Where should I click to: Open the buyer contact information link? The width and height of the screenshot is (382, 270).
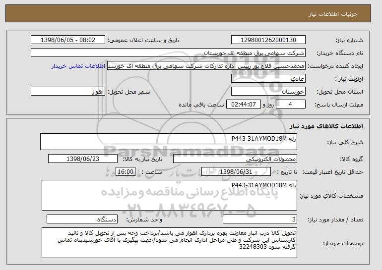pos(78,66)
